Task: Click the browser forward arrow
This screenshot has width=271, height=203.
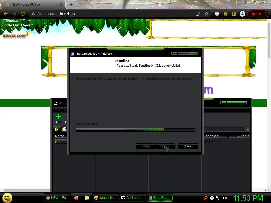Action: pyautogui.click(x=14, y=14)
